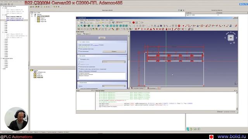Collapse the top root node in left tree
This screenshot has width=248, height=139.
coord(1,6)
